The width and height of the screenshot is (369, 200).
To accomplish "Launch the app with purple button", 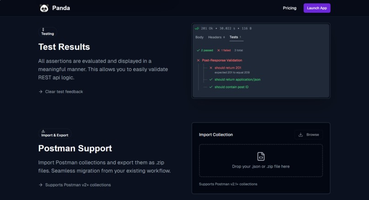I will (317, 8).
